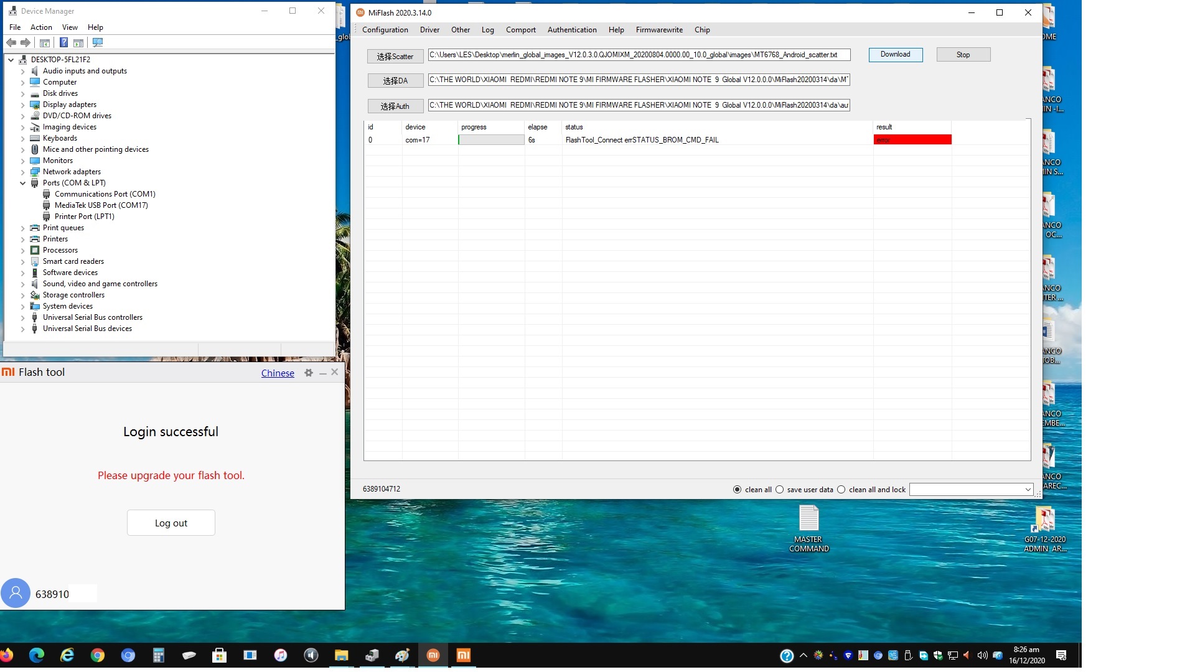Collapse the DESKTOP-5FL21F2 root node
The height and width of the screenshot is (672, 1195).
pyautogui.click(x=11, y=60)
